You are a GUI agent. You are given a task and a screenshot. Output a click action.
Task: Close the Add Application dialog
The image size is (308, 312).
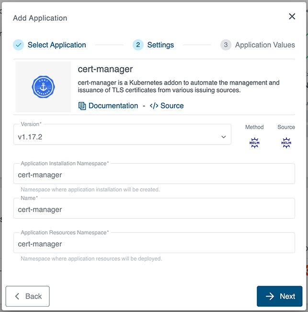tap(292, 17)
